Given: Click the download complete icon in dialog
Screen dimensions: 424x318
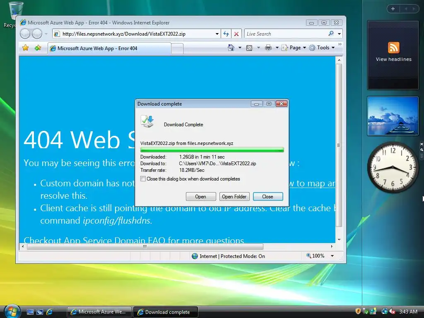Looking at the screenshot, I should (147, 122).
